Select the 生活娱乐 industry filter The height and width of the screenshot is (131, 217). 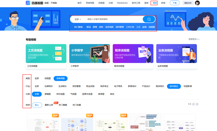[62, 86]
